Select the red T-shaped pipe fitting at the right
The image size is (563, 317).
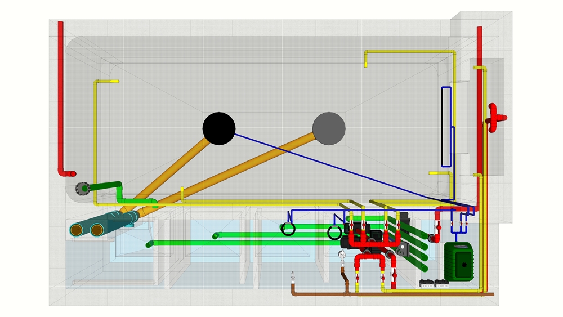point(495,118)
